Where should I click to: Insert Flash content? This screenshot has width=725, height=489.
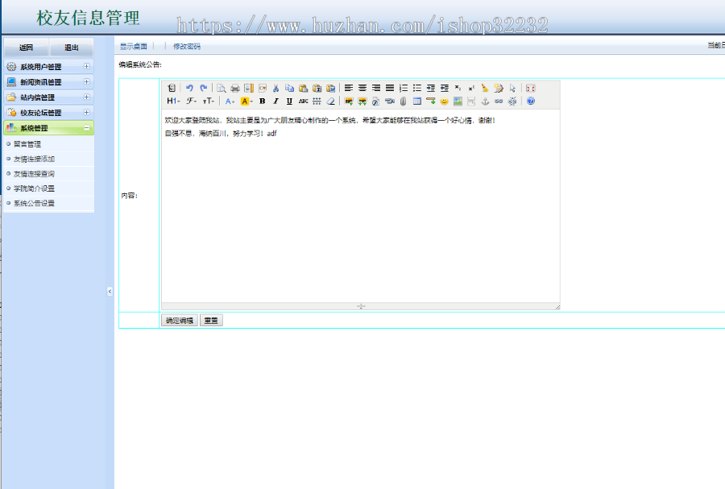point(376,102)
